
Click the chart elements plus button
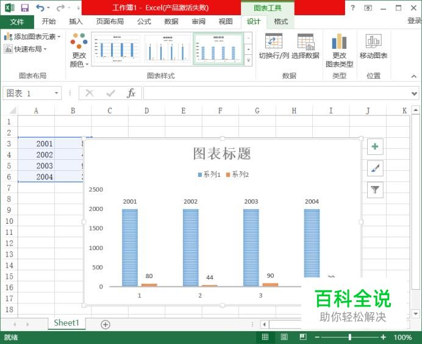click(x=375, y=147)
